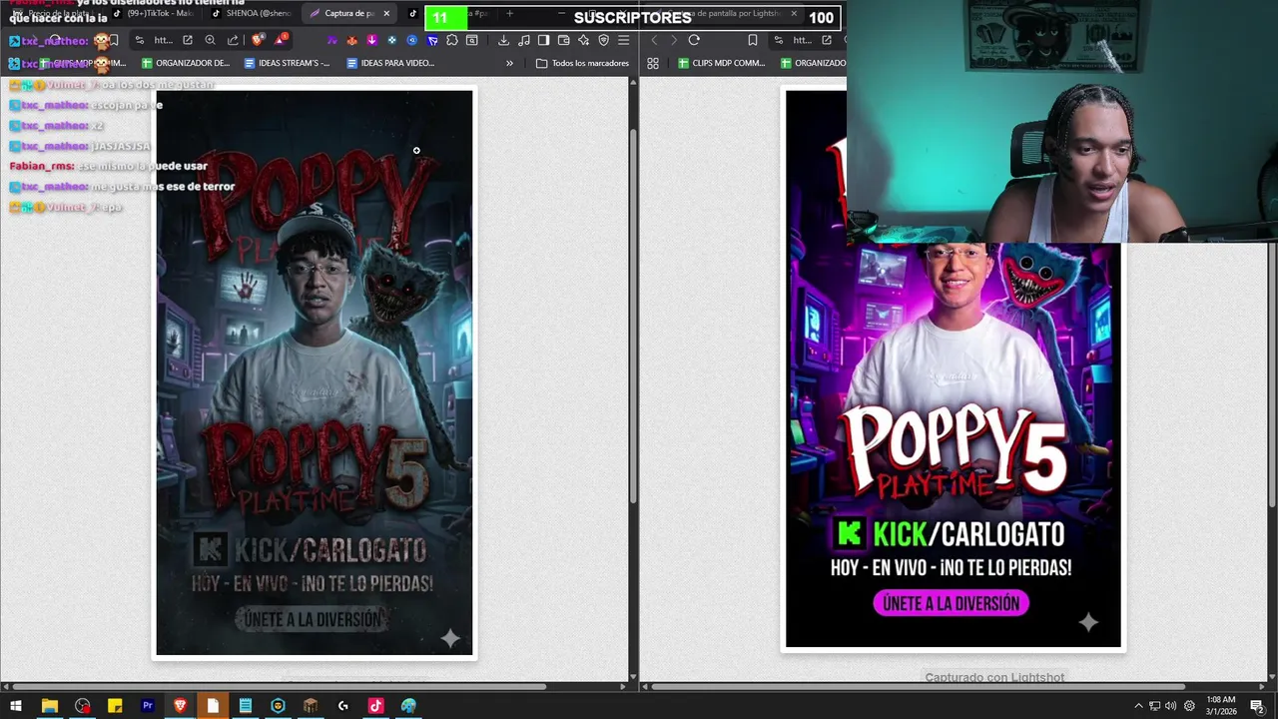Open the Brave Shields lion icon
Screen dimensions: 1278x719
[x=258, y=40]
